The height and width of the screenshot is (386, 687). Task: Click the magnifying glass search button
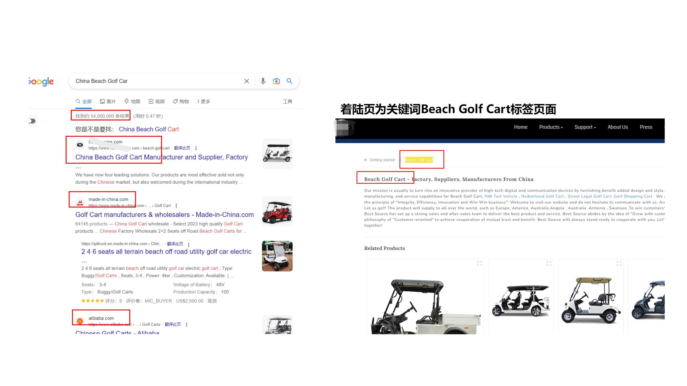[x=289, y=81]
